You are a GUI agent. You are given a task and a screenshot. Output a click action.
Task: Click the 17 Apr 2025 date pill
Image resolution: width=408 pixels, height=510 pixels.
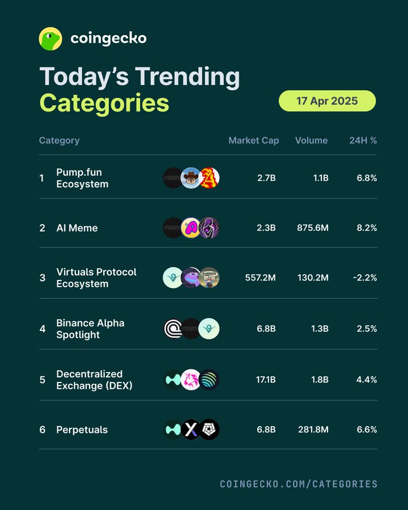[x=328, y=101]
